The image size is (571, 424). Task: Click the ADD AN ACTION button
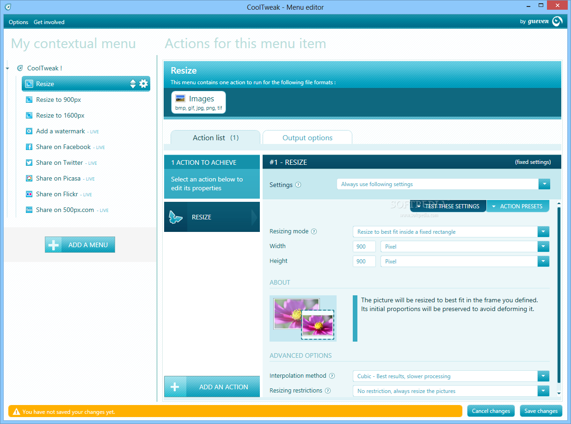coord(212,387)
